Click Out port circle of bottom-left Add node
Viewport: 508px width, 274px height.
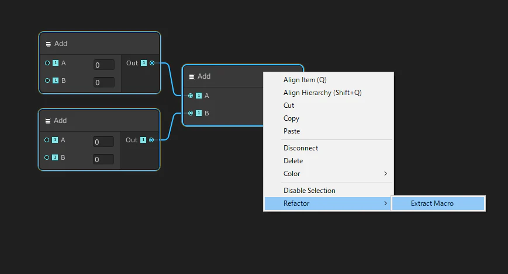(x=151, y=140)
